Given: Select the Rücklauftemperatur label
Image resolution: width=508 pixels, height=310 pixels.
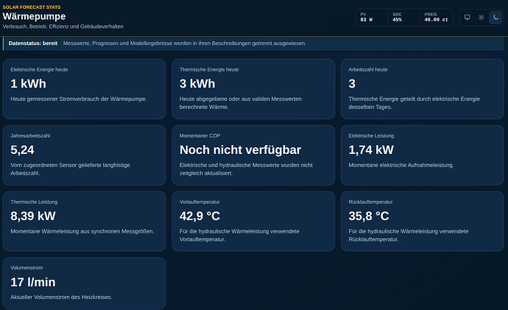Looking at the screenshot, I should click(370, 202).
